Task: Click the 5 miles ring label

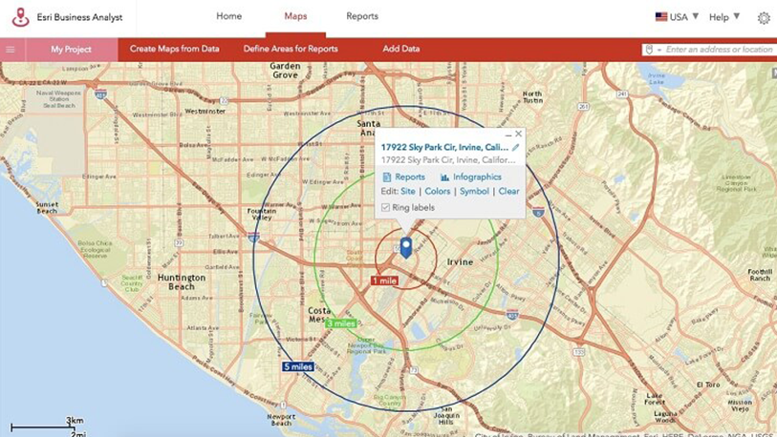Action: pyautogui.click(x=298, y=366)
